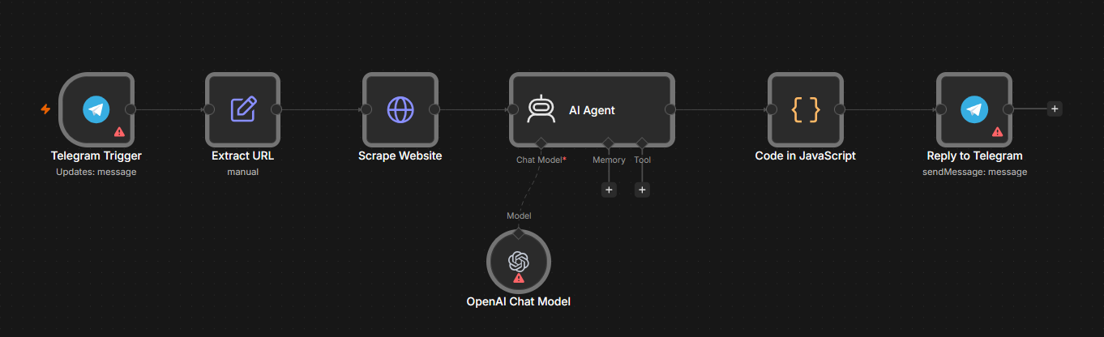Viewport: 1104px width, 337px height.
Task: Click the 'Extract URL' node label
Action: click(243, 156)
